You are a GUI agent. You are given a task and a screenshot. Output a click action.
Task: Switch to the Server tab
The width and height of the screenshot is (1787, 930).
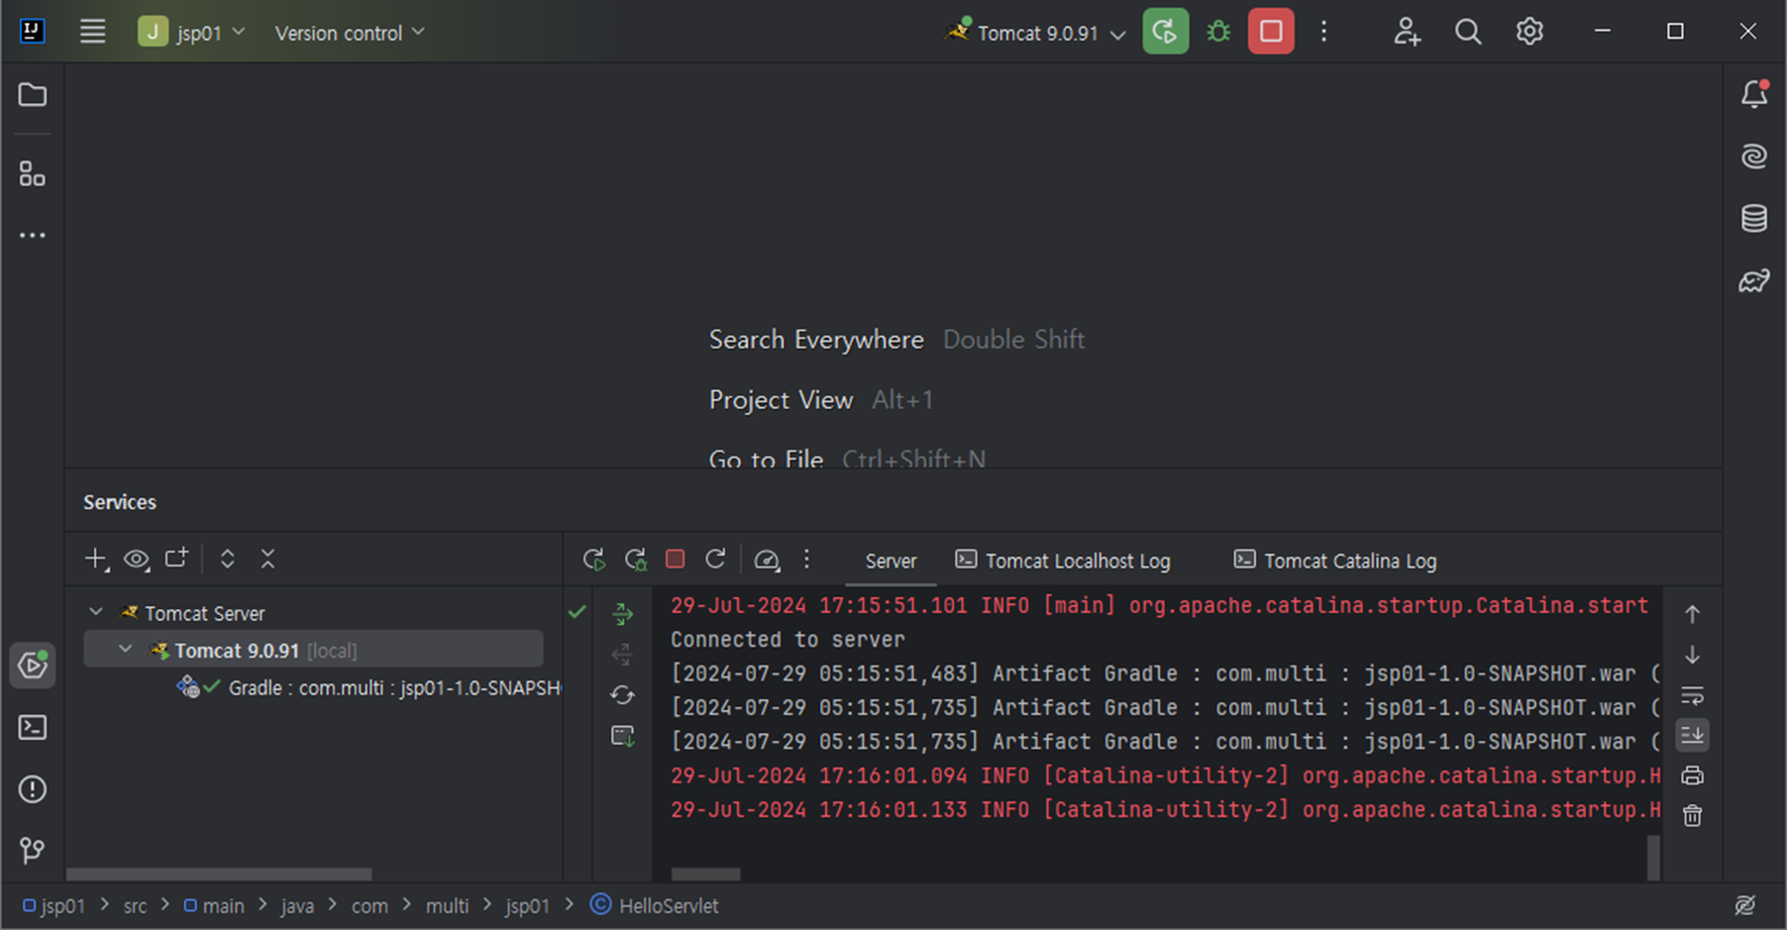click(891, 561)
